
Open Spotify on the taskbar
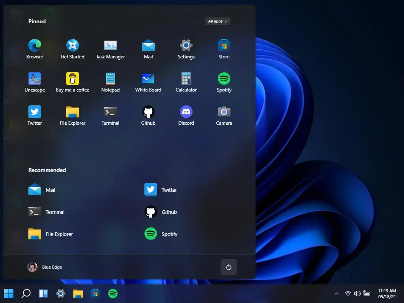(112, 294)
